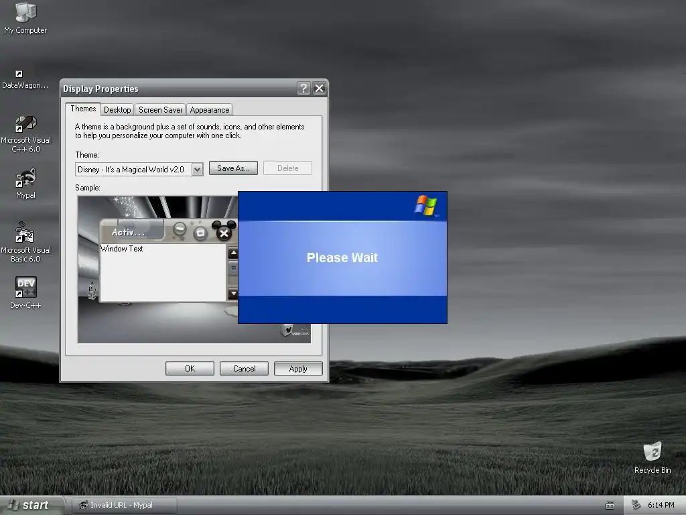Click the on-screen keyboard tray icon

click(x=610, y=506)
